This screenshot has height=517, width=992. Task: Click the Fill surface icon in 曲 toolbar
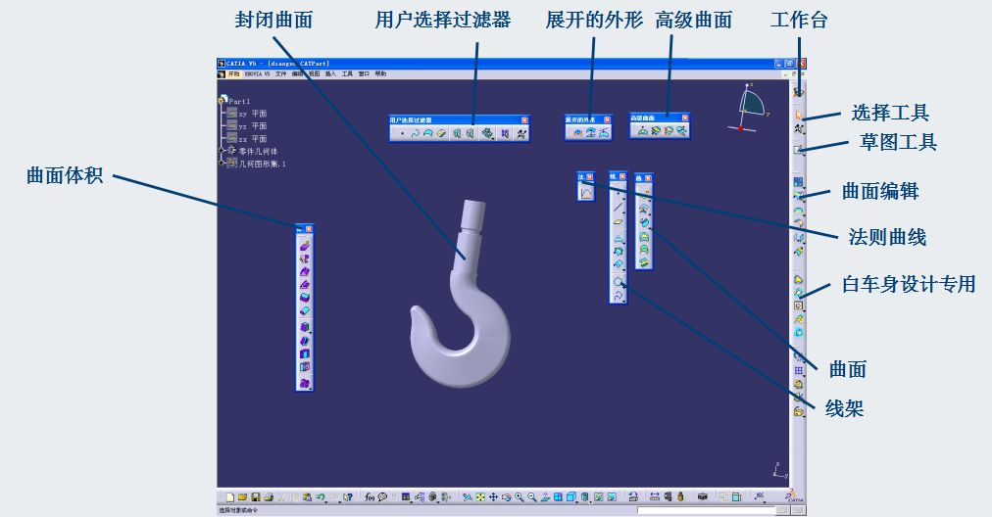click(644, 237)
